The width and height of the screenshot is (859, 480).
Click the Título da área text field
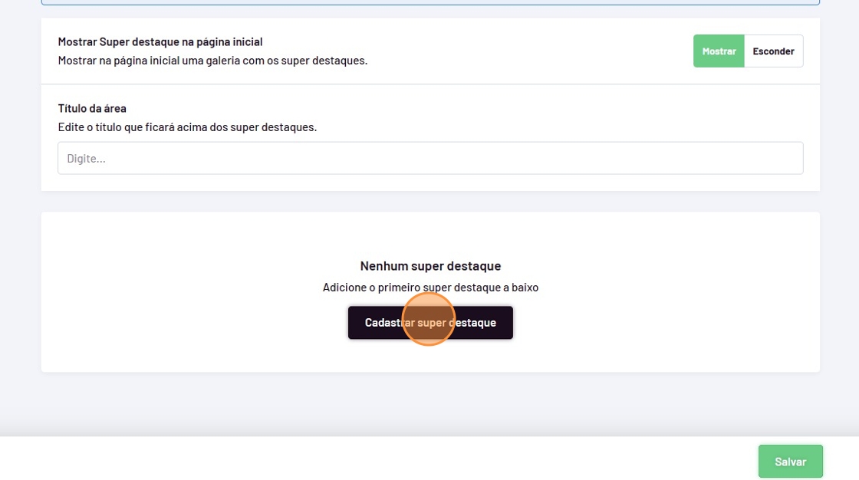pyautogui.click(x=429, y=158)
